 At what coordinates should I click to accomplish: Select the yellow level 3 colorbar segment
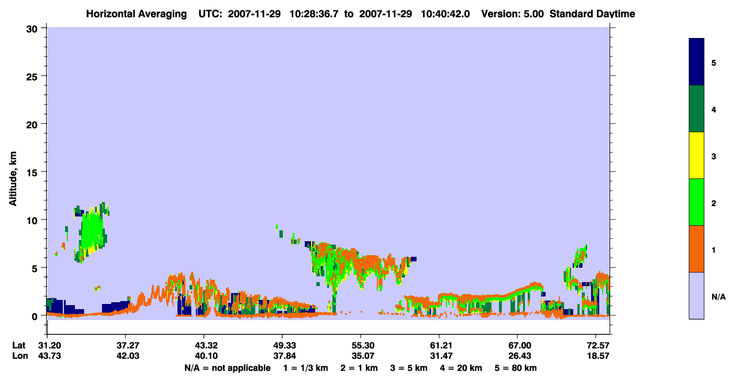(x=697, y=155)
